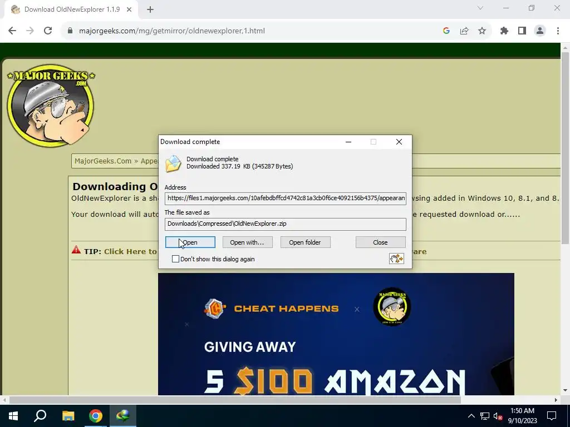Reload the MajorGeeks page
This screenshot has width=570, height=427.
click(x=48, y=31)
